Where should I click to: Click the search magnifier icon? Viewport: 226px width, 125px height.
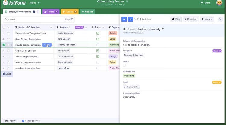tap(6, 20)
